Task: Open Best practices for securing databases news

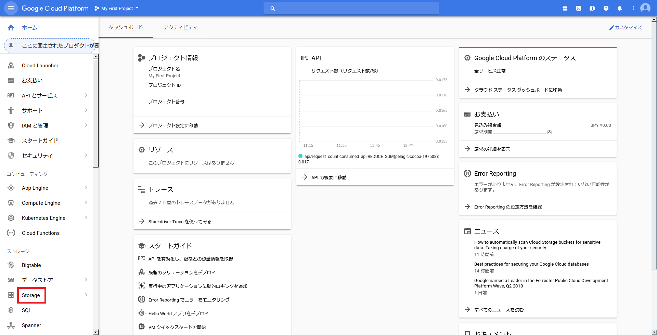Action: point(531,264)
